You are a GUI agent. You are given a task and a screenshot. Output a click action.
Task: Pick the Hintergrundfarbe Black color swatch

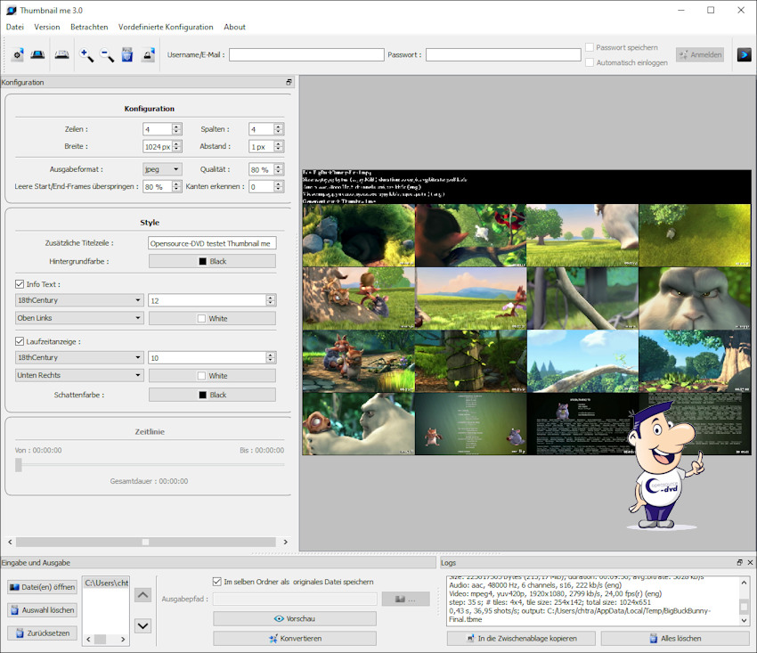[212, 261]
